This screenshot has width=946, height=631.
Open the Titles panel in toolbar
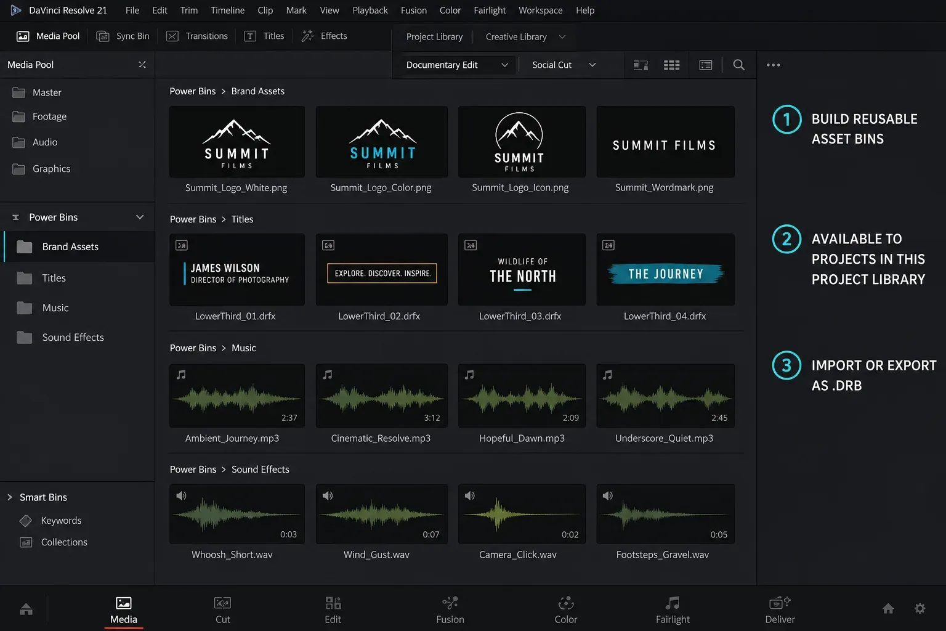click(264, 36)
